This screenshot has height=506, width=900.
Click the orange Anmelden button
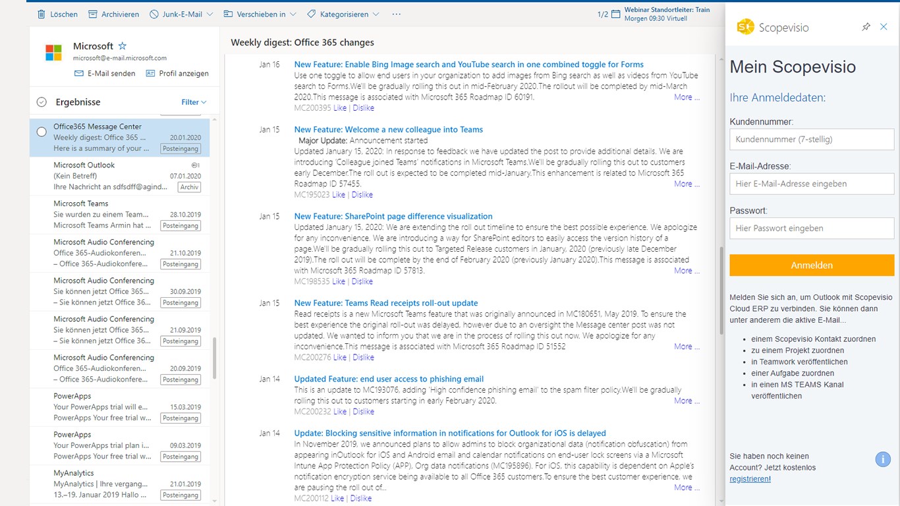click(x=812, y=266)
